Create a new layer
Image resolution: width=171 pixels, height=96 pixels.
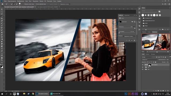coord(166,91)
